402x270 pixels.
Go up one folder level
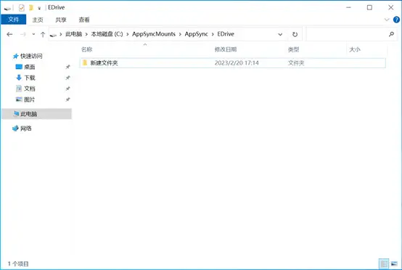tap(43, 34)
